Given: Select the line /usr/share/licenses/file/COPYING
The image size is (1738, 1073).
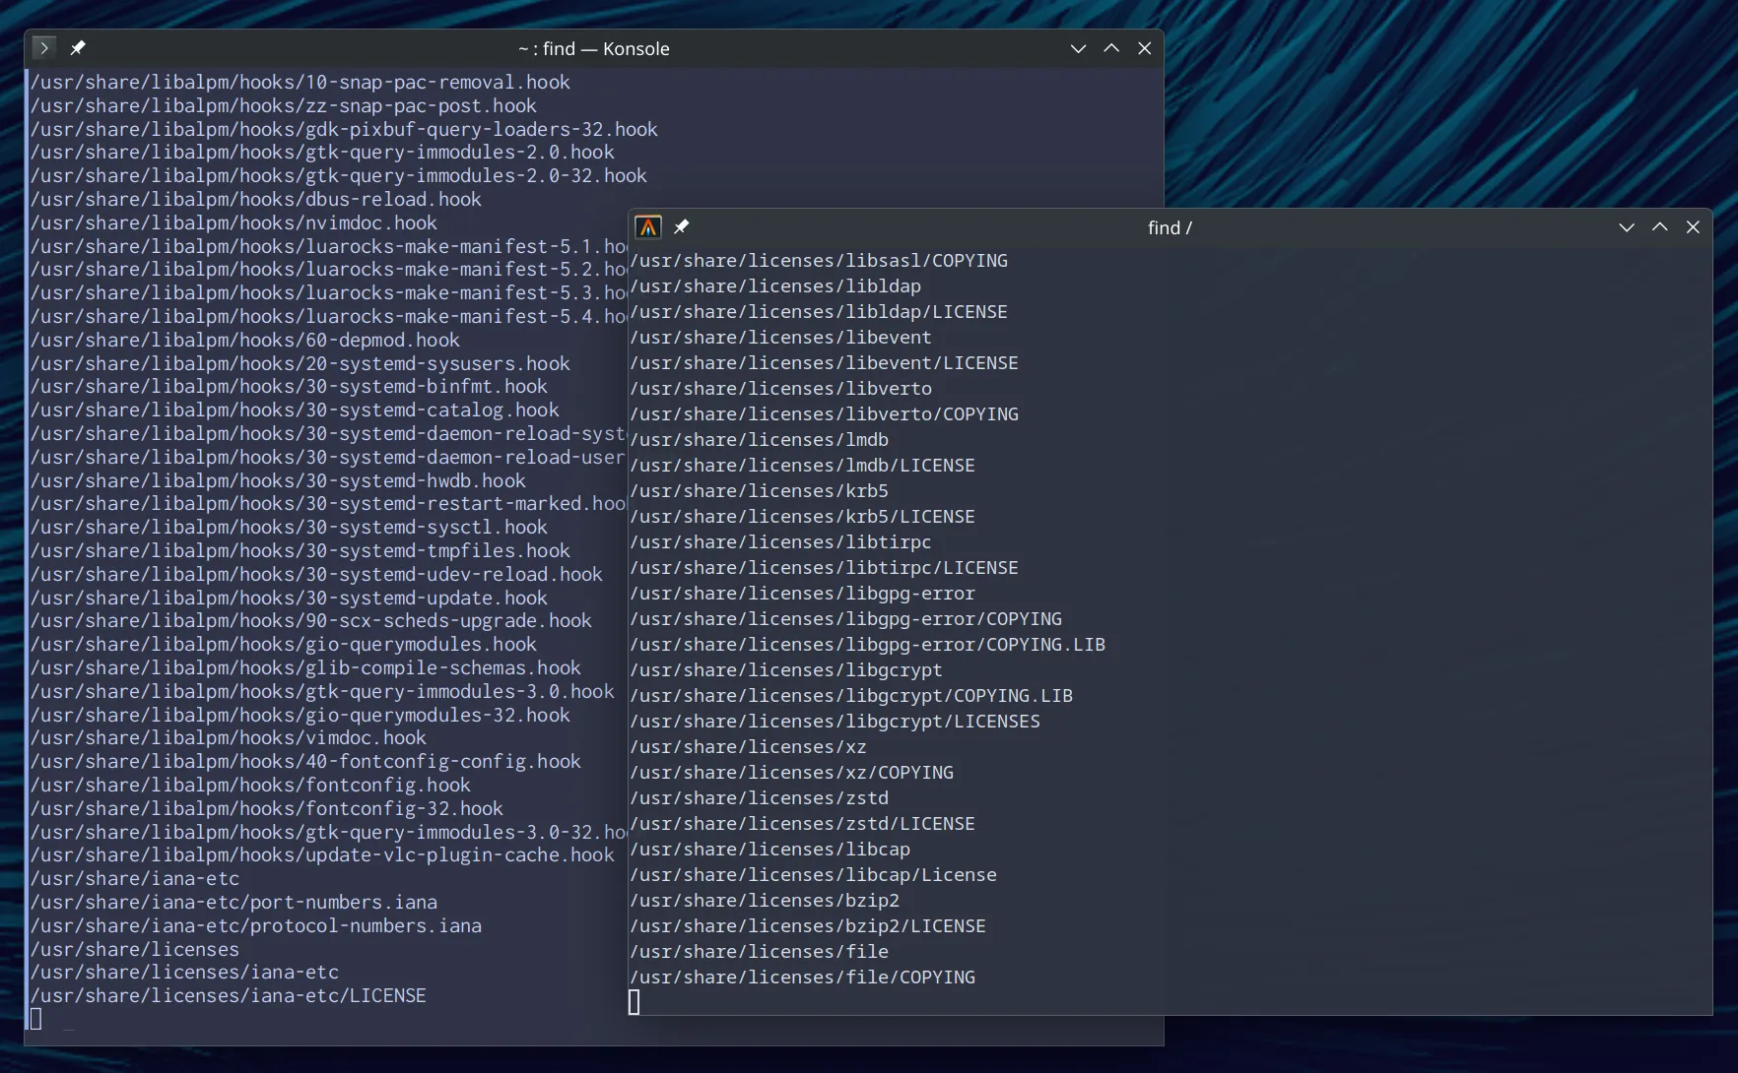Looking at the screenshot, I should pos(802,977).
